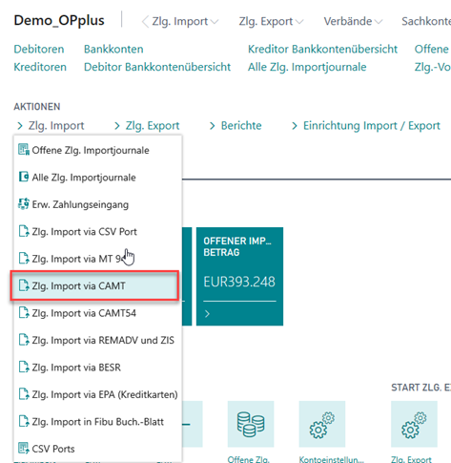Select Zlg. Import via CAMT entry
This screenshot has height=463, width=451.
tap(94, 285)
